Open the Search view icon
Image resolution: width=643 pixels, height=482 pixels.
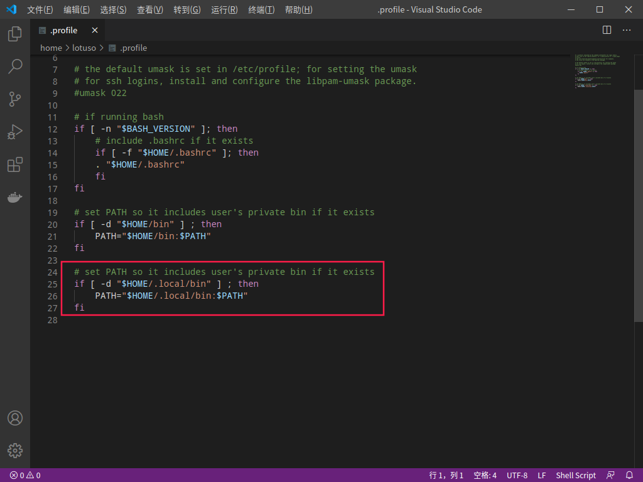tap(15, 67)
